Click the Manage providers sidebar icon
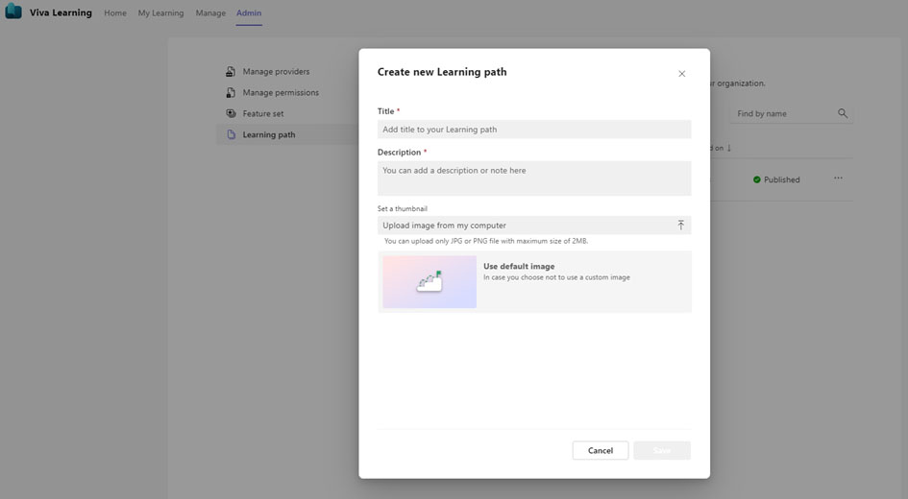Screen dimensions: 908x499 pyautogui.click(x=231, y=72)
